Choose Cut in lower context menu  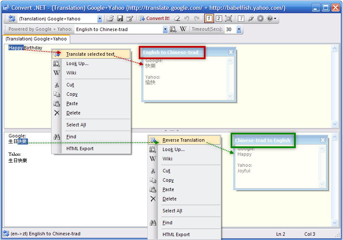[x=184, y=171]
